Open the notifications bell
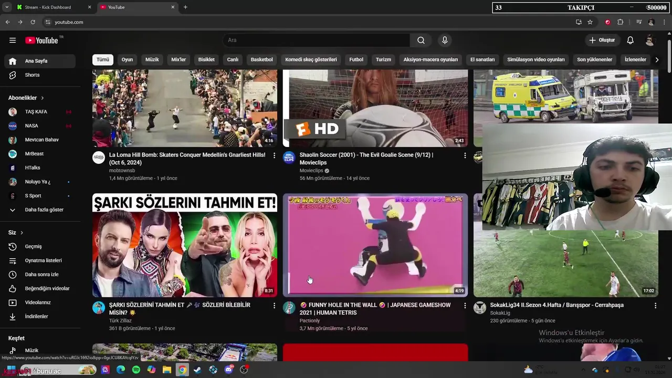 coord(630,40)
